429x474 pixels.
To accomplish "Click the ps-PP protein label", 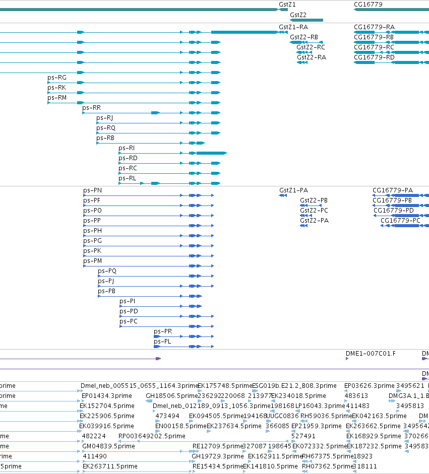I will pos(92,221).
